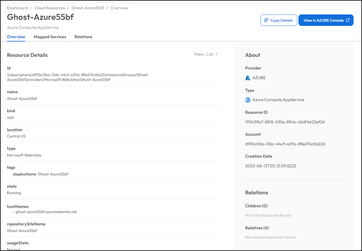
Task: Go to Dashboard breadcrumb
Action: pos(17,8)
